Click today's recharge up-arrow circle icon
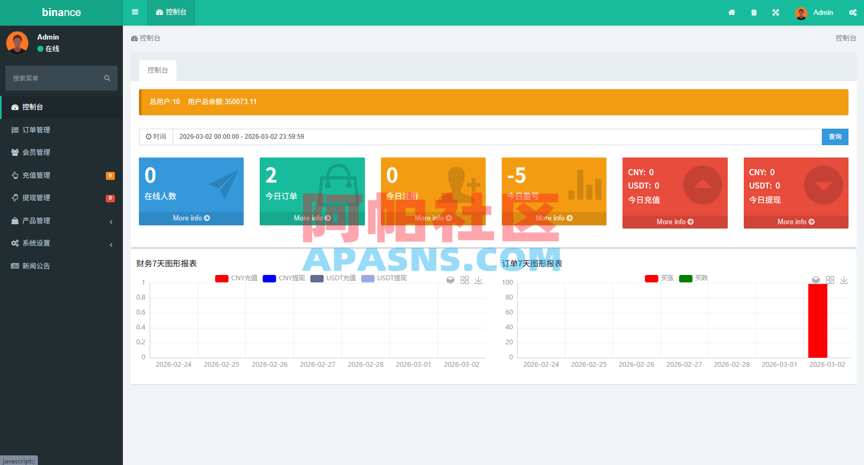This screenshot has height=465, width=864. [702, 185]
